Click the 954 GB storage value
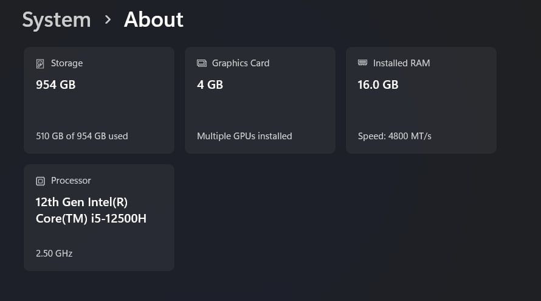541x301 pixels. click(x=56, y=85)
